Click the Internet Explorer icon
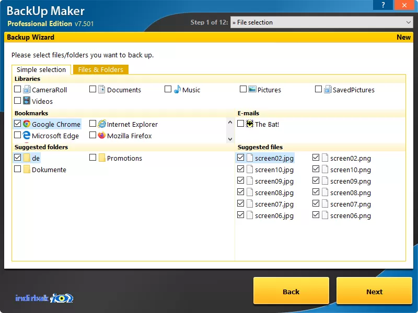The image size is (418, 313). click(102, 124)
